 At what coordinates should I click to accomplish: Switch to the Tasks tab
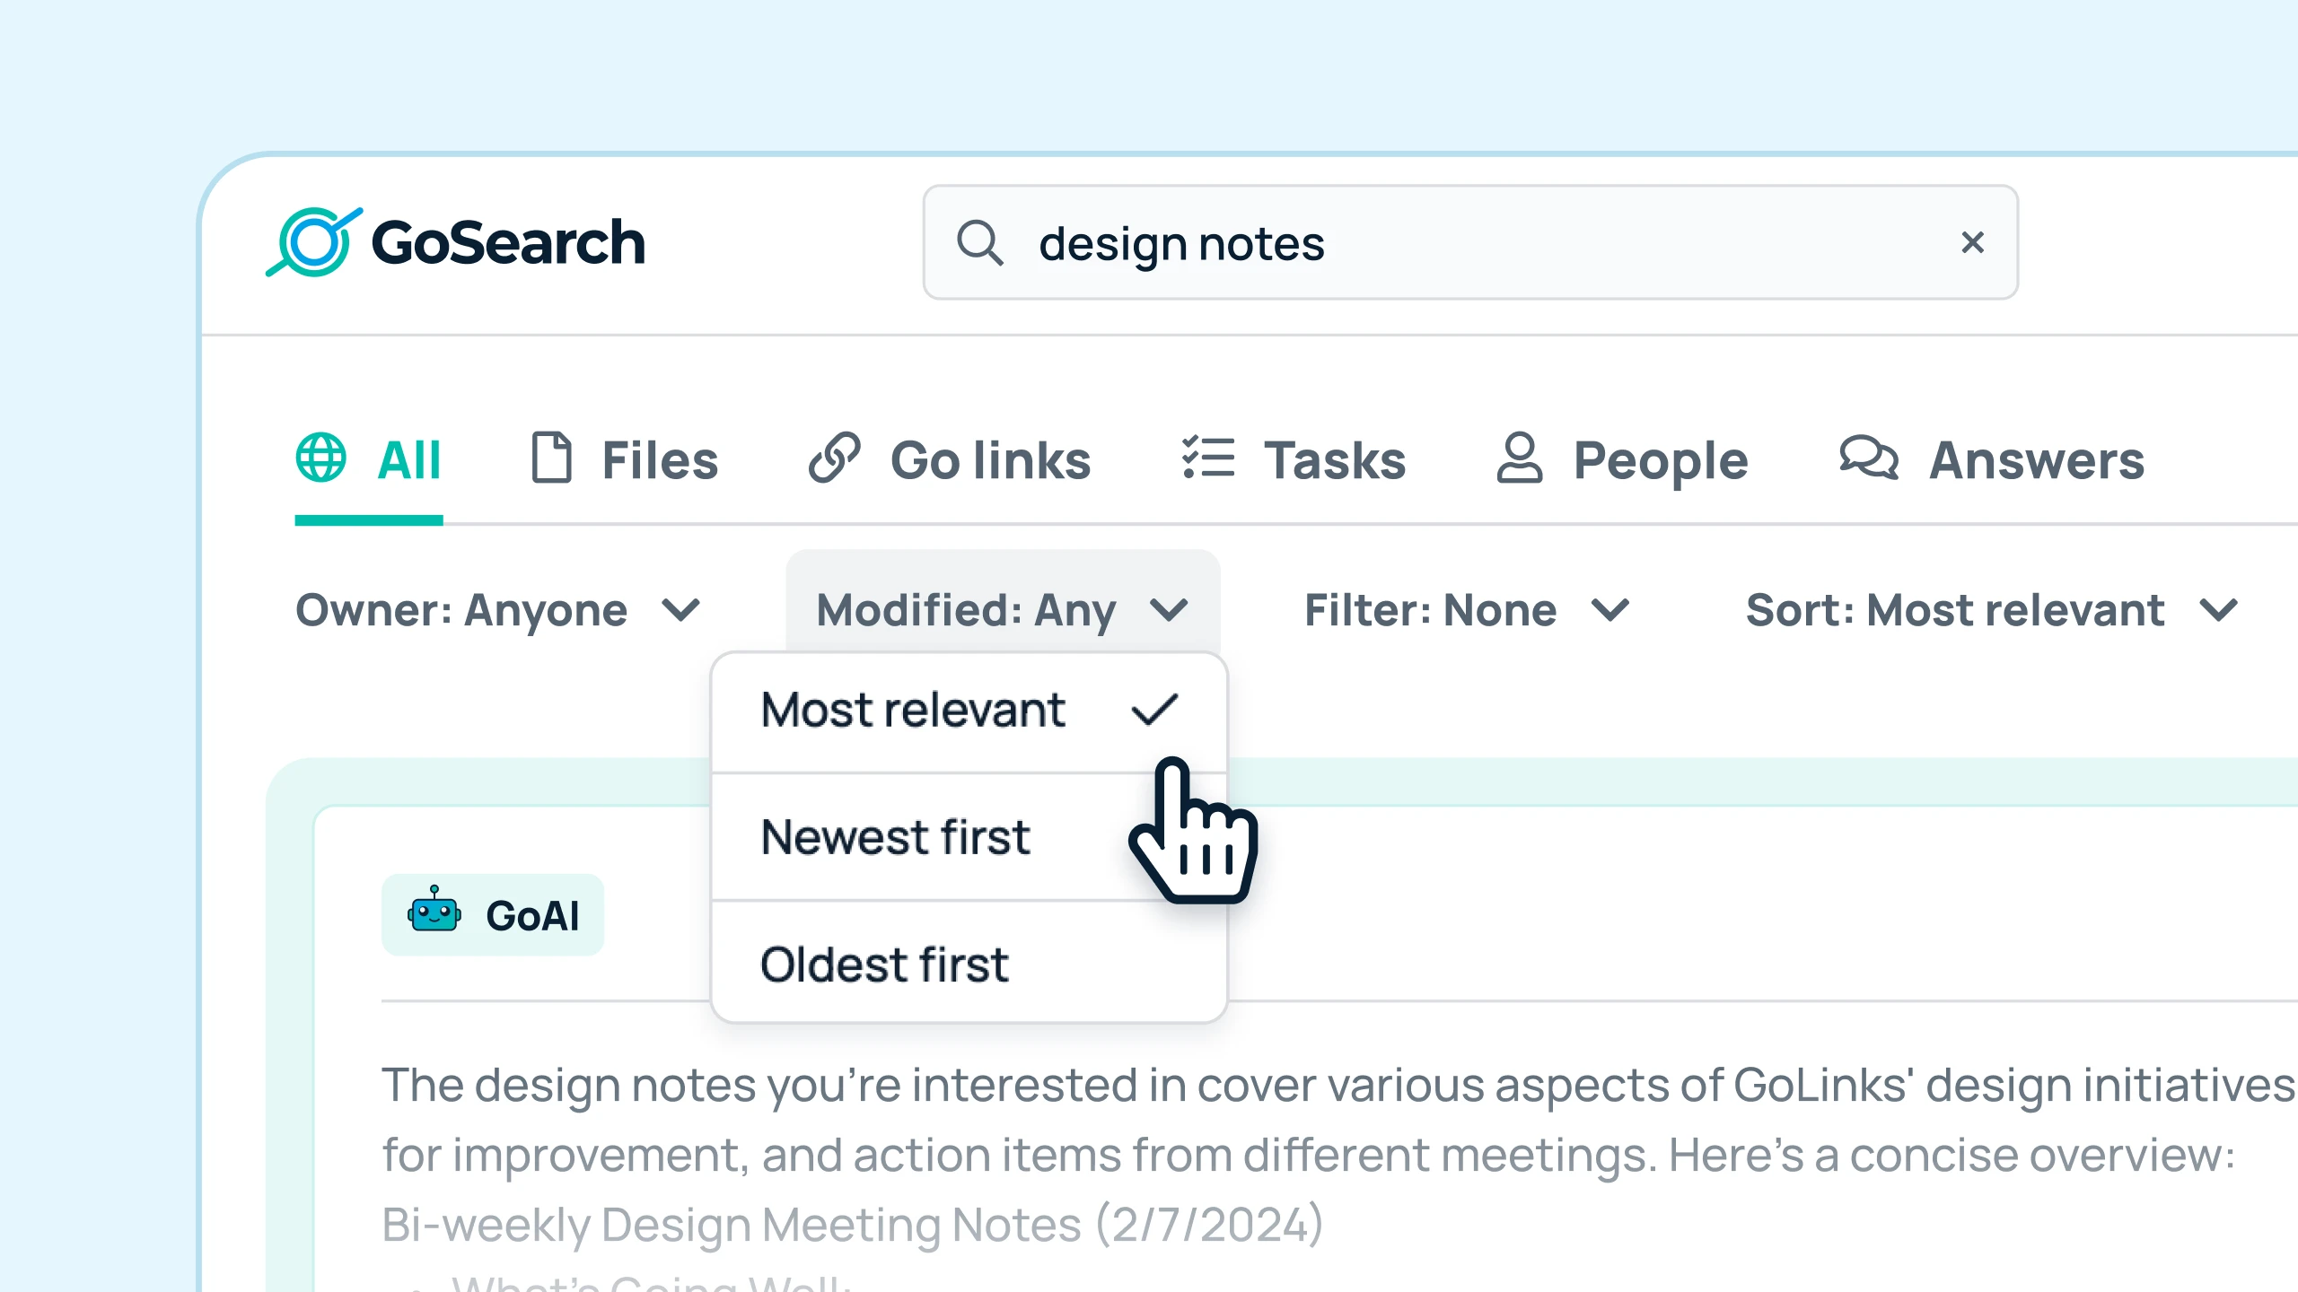tap(1294, 459)
